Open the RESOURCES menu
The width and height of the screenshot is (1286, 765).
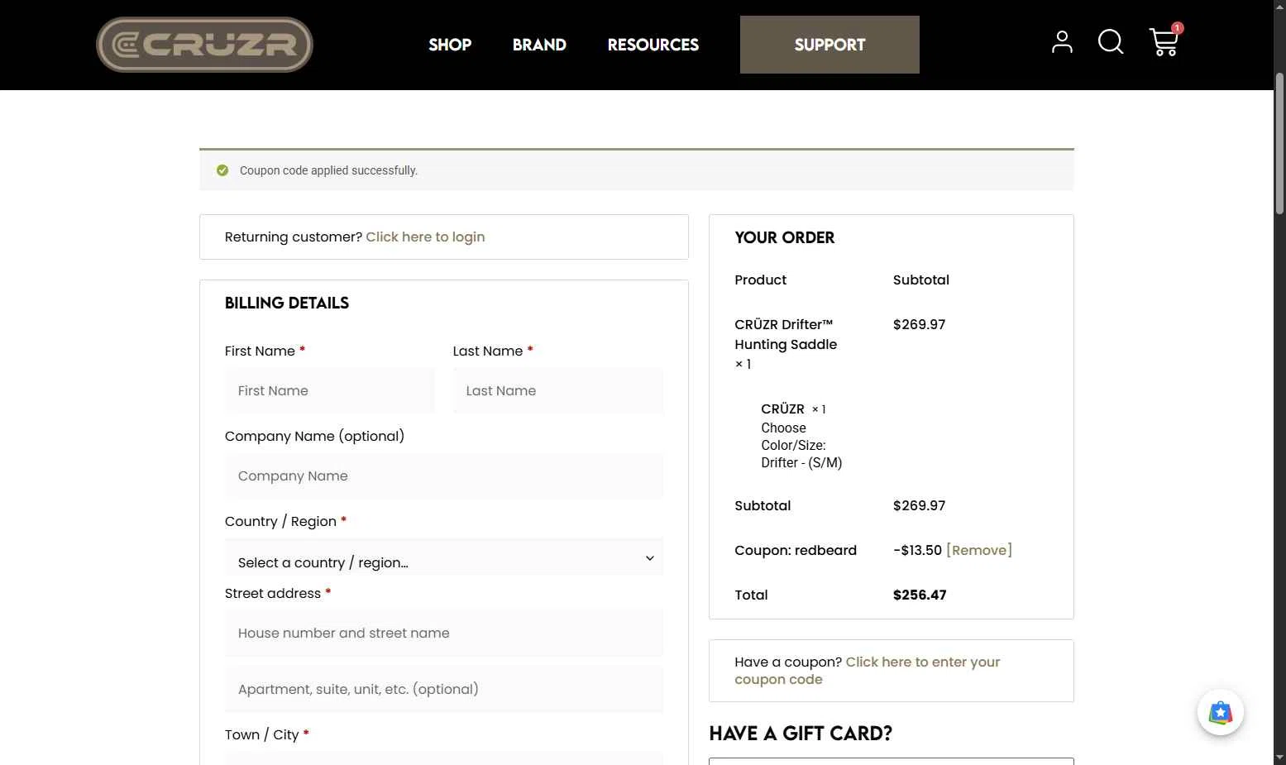click(x=653, y=45)
